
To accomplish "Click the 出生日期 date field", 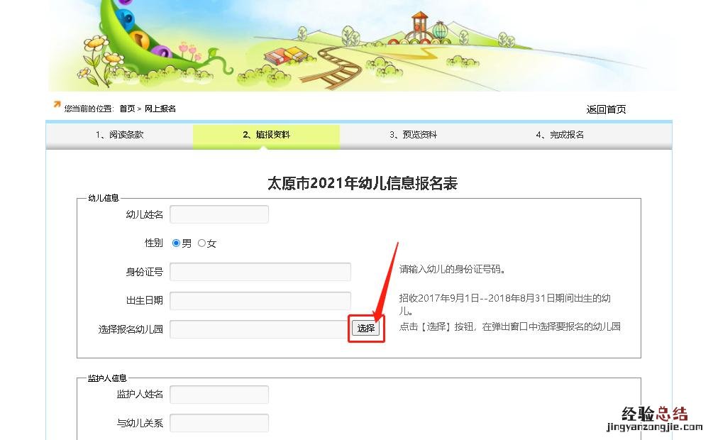I will [260, 301].
